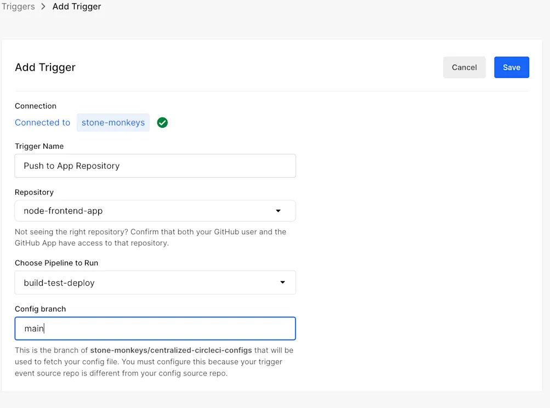Open the Connected to link
This screenshot has height=408, width=550.
[42, 122]
